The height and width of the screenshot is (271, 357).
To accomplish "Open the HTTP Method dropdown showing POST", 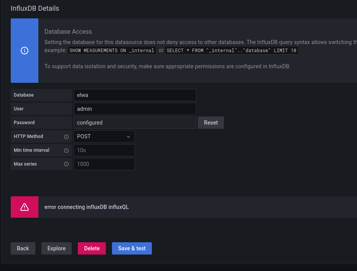I will point(104,136).
